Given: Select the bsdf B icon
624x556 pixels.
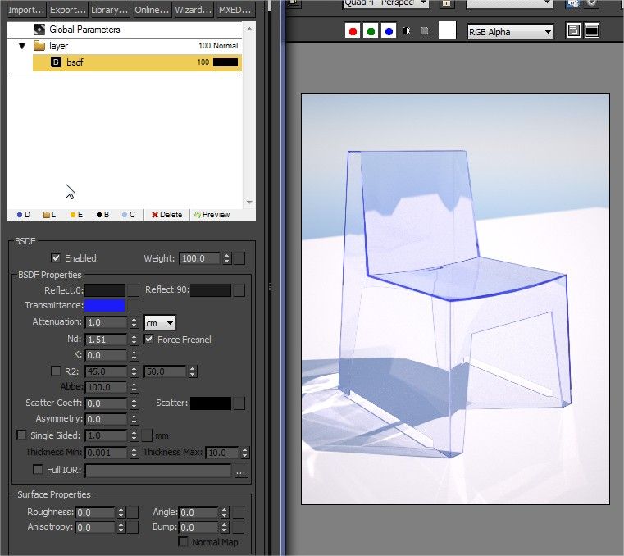Looking at the screenshot, I should [56, 62].
